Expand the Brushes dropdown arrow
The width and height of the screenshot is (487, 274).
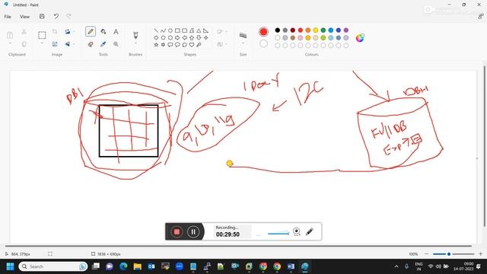point(135,43)
